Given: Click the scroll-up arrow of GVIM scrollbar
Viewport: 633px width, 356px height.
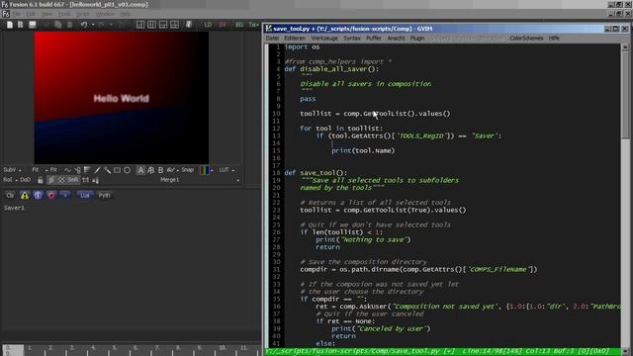Looking at the screenshot, I should point(625,47).
